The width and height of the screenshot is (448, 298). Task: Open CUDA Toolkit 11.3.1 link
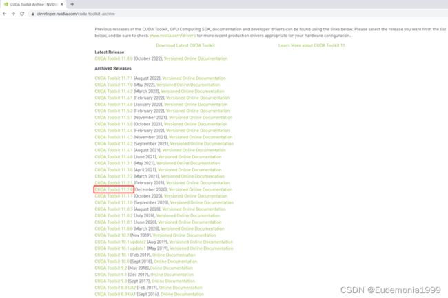click(x=114, y=163)
